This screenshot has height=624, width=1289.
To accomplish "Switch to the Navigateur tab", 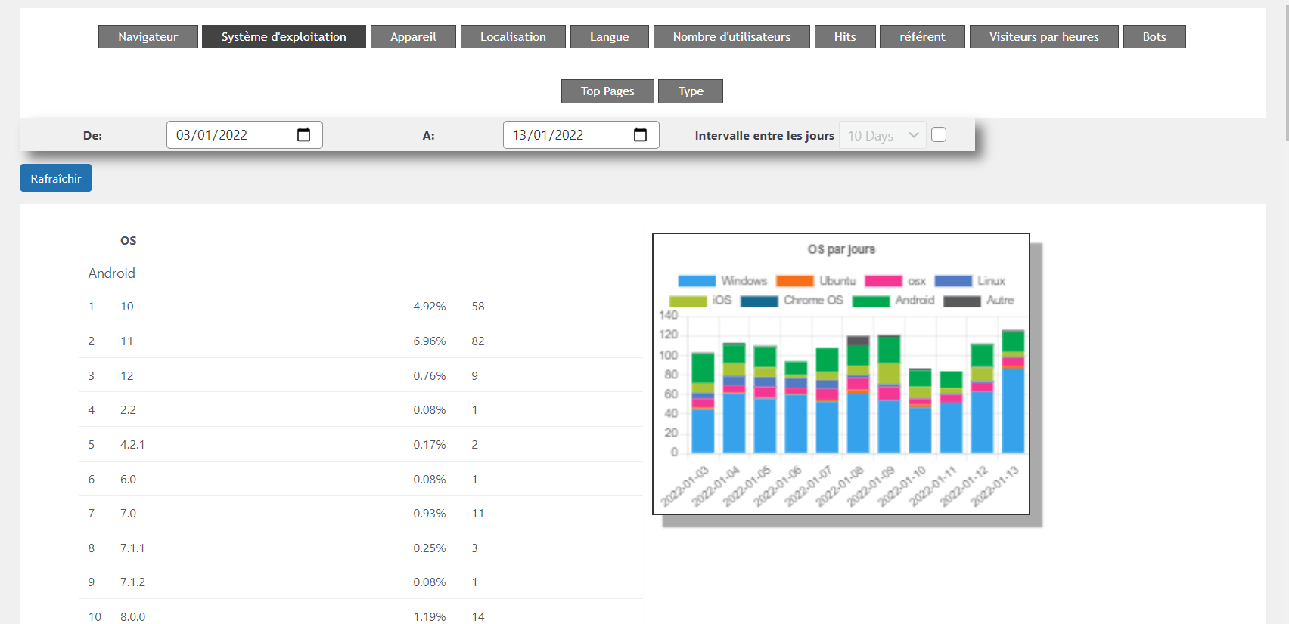I will pyautogui.click(x=148, y=37).
